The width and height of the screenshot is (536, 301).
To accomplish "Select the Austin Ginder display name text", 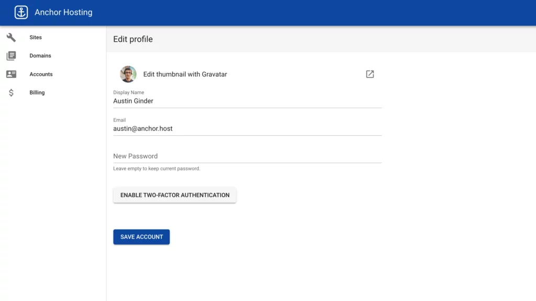I will [132, 100].
